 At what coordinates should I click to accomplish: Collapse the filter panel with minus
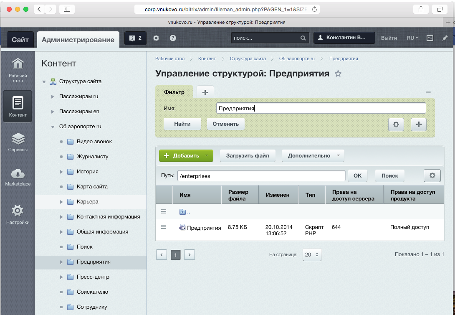(428, 92)
